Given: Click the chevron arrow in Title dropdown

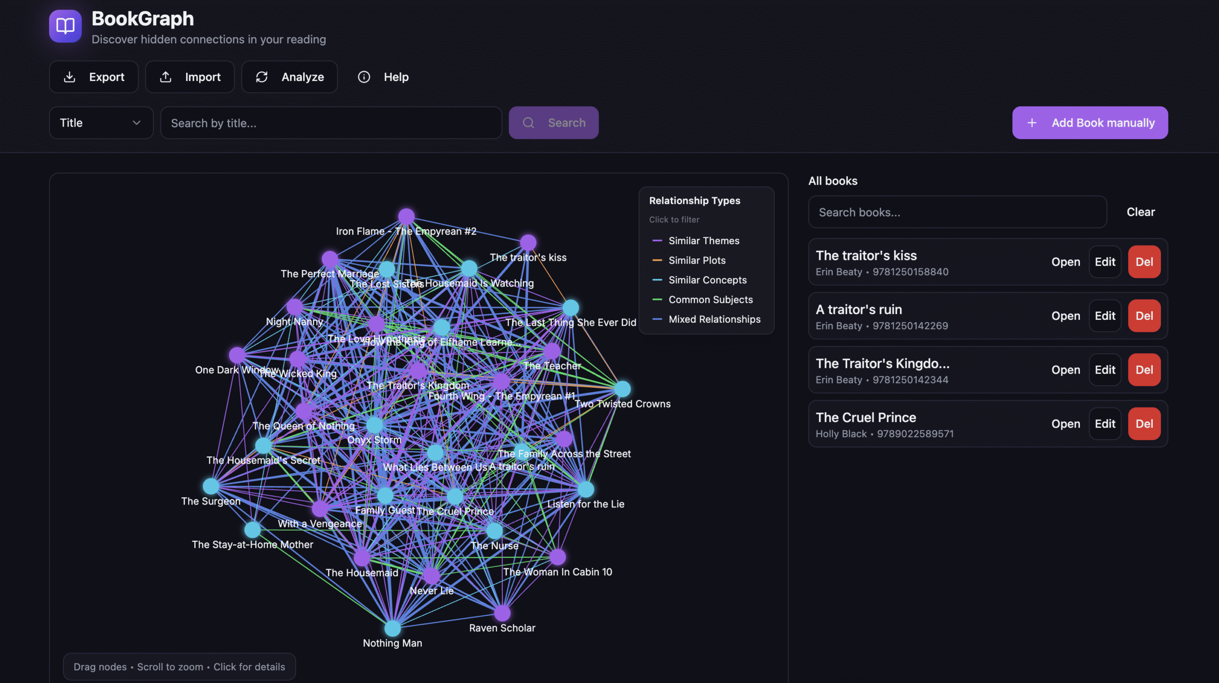Looking at the screenshot, I should [137, 123].
